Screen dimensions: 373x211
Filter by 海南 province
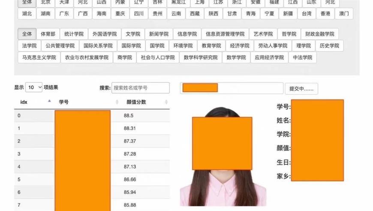point(102,14)
